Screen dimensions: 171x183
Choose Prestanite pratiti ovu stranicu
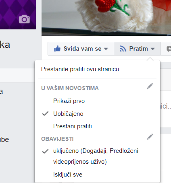[x=80, y=69]
